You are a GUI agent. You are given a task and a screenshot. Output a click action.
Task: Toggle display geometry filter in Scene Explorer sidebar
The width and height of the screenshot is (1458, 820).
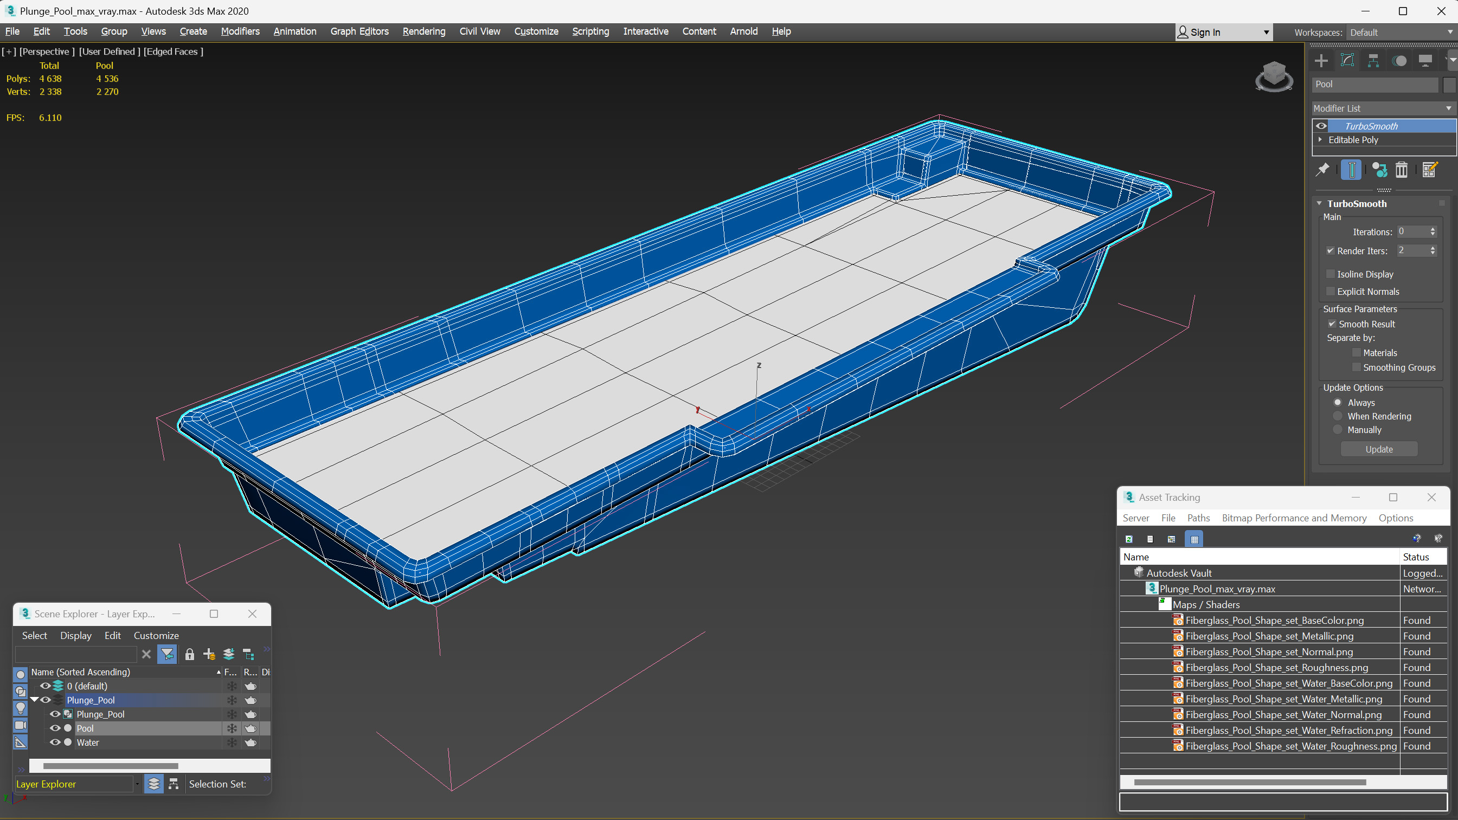21,675
